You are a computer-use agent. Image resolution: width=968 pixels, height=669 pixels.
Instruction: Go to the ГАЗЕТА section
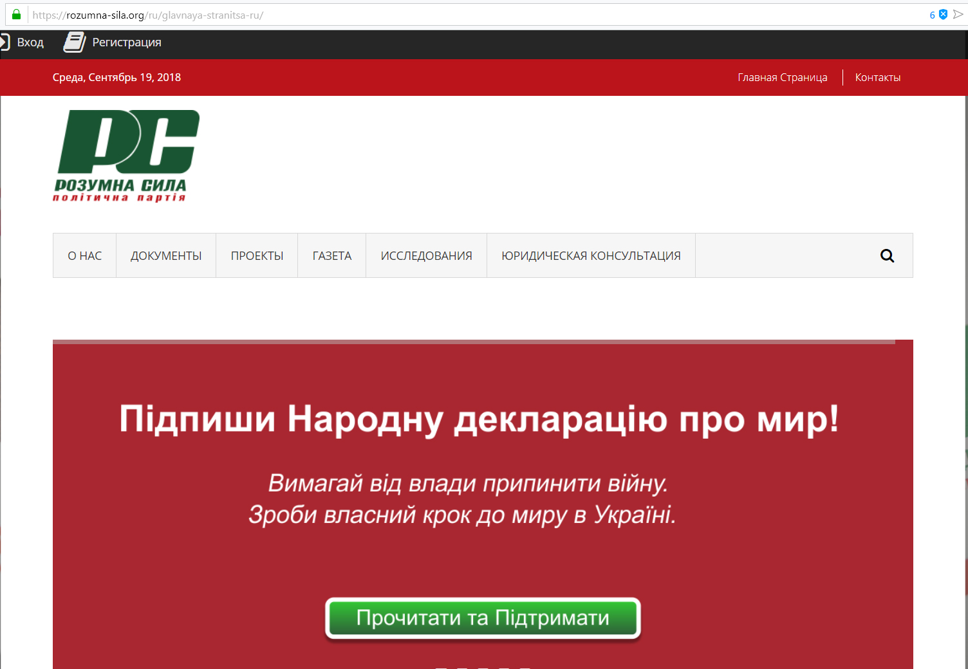tap(332, 256)
